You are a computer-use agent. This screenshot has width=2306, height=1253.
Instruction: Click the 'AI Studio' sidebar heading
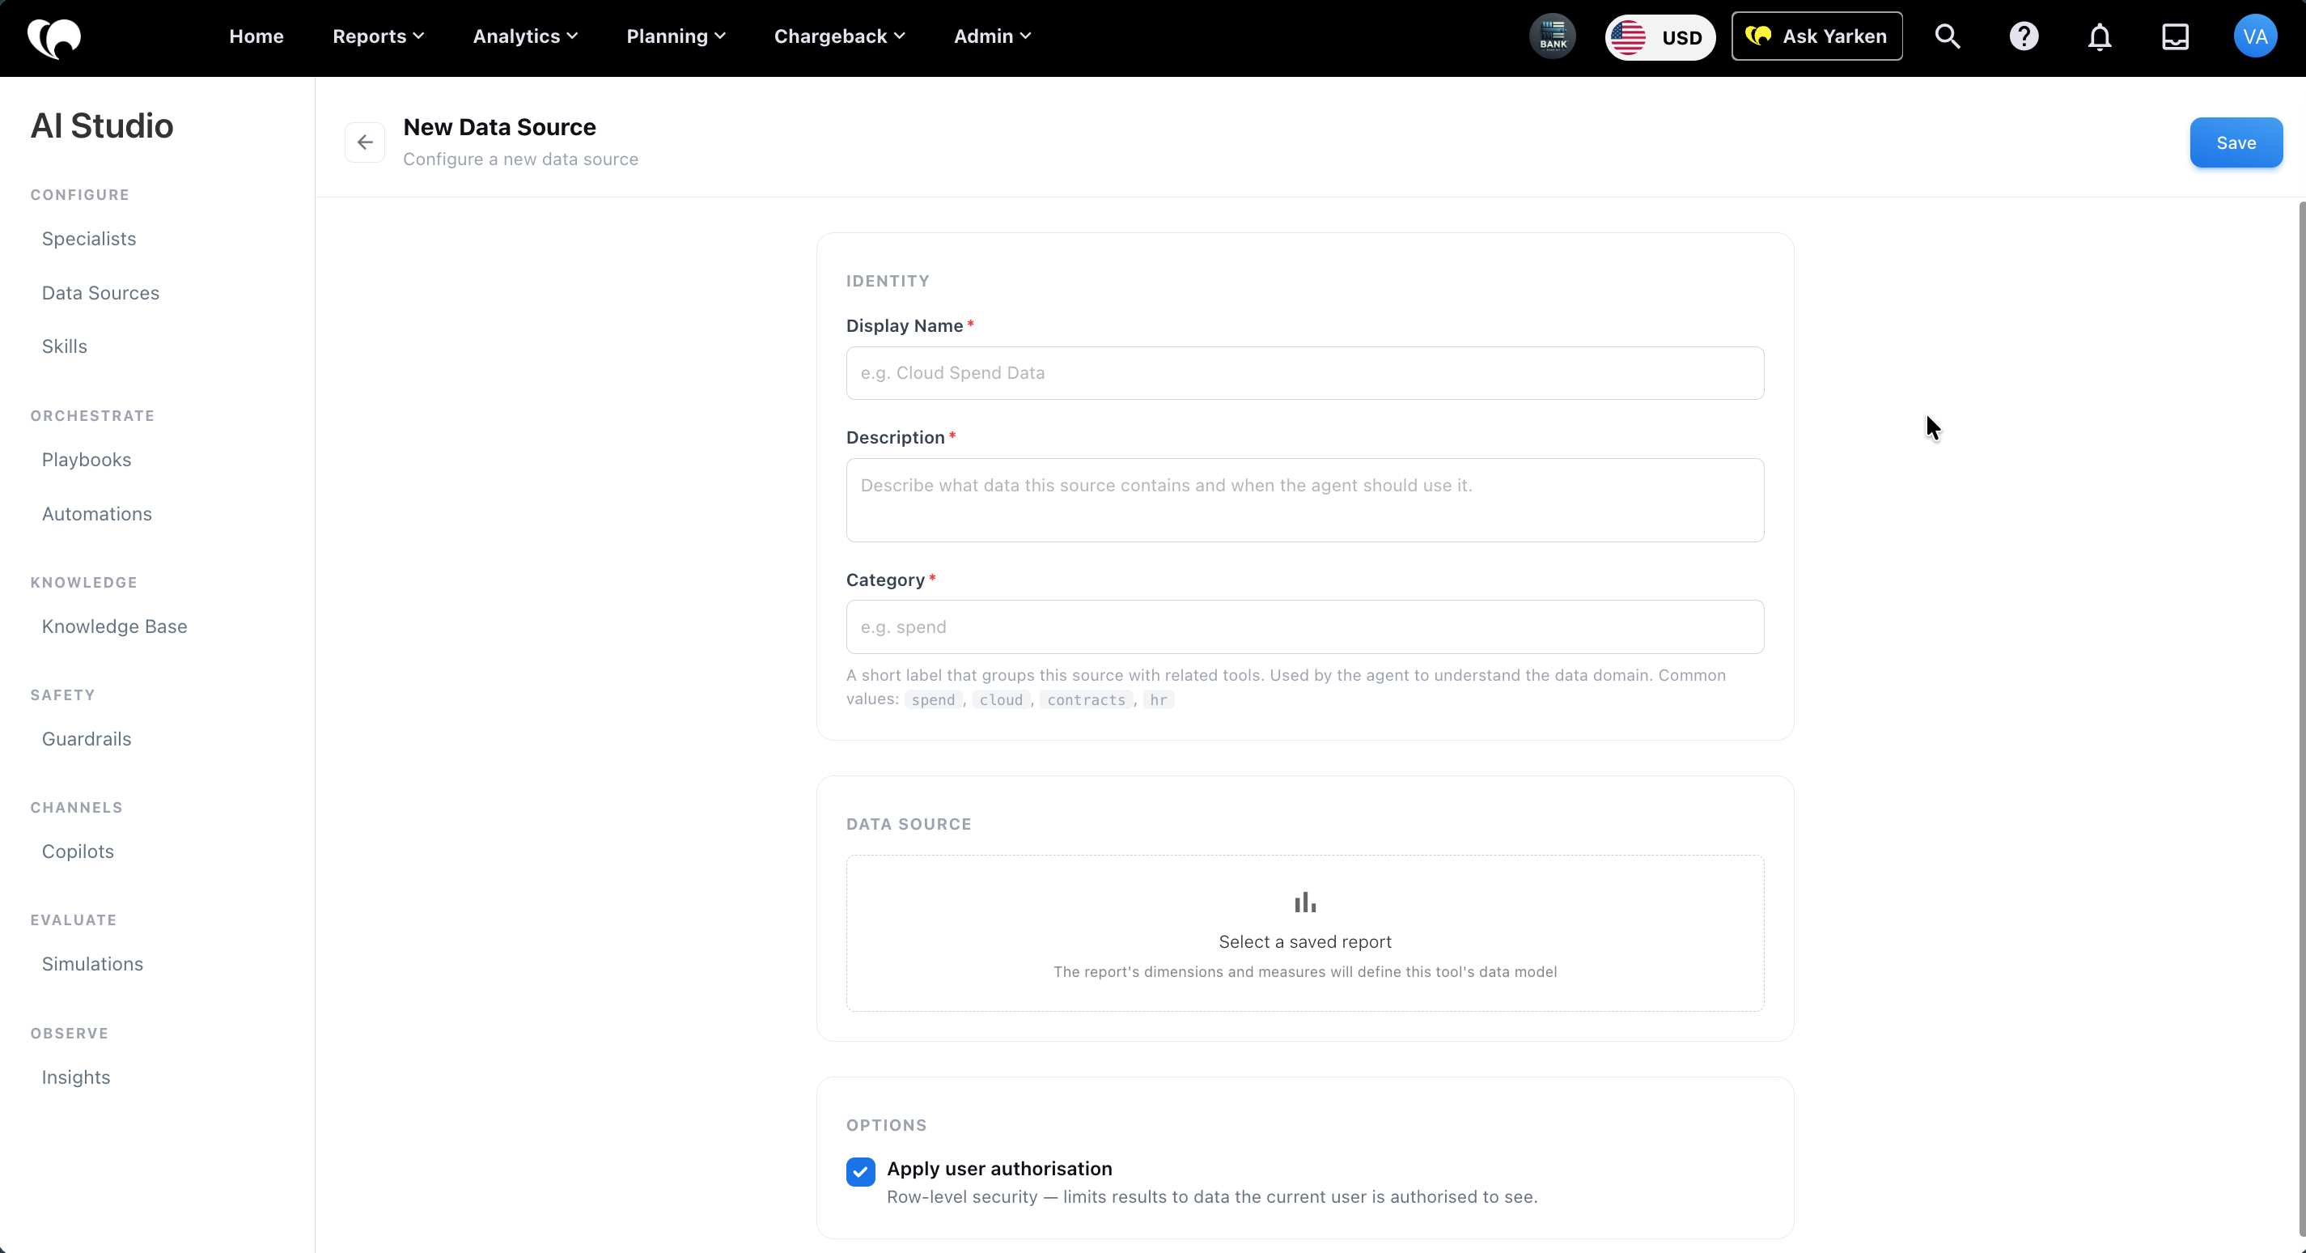102,126
